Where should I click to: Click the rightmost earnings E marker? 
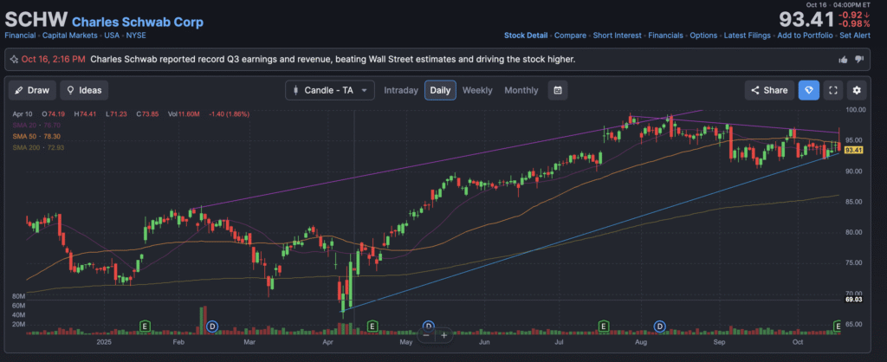[x=838, y=326]
